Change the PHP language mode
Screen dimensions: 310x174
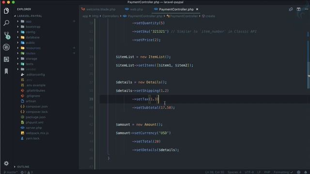[x=267, y=172]
